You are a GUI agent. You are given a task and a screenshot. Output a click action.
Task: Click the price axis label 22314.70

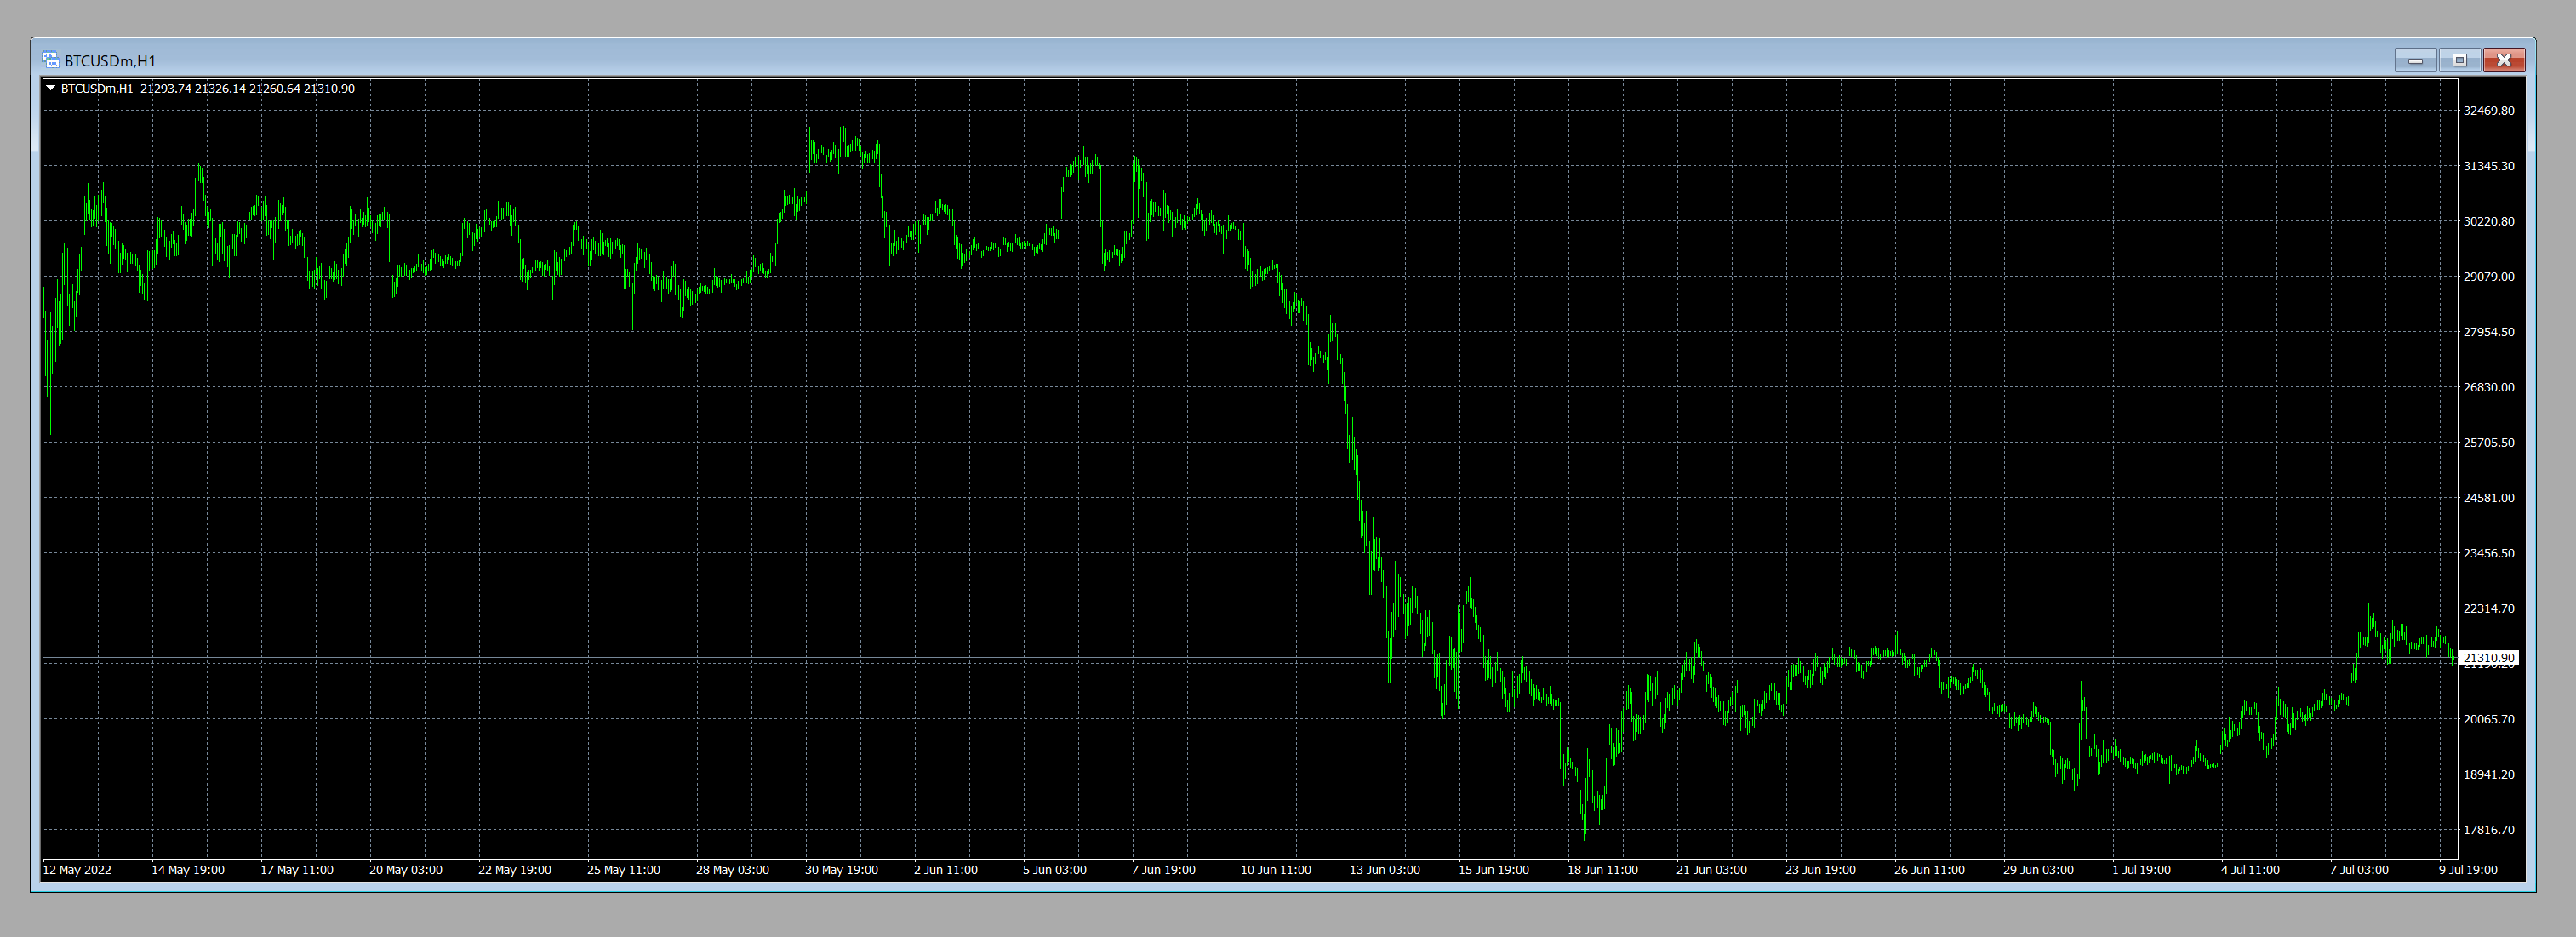pyautogui.click(x=2488, y=608)
